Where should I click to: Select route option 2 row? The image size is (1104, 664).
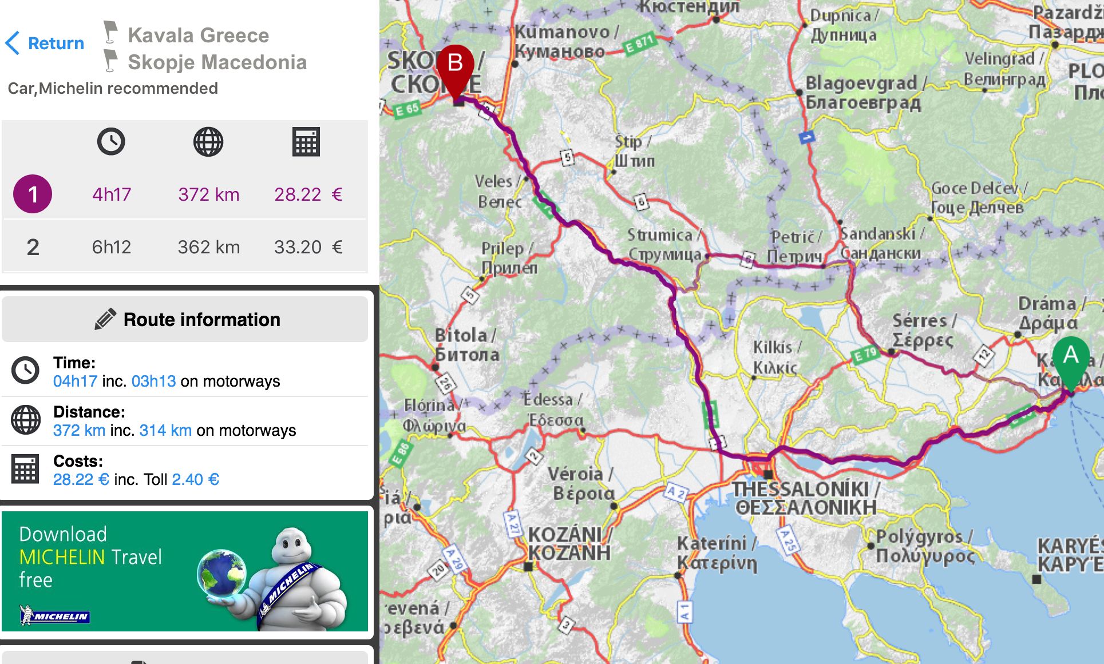[x=185, y=247]
